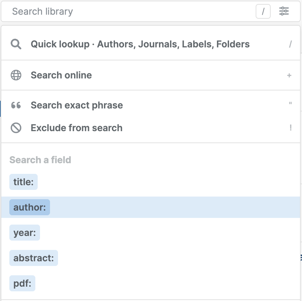The height and width of the screenshot is (301, 302).
Task: Click the plus shortcut next to Search online
Action: 289,75
